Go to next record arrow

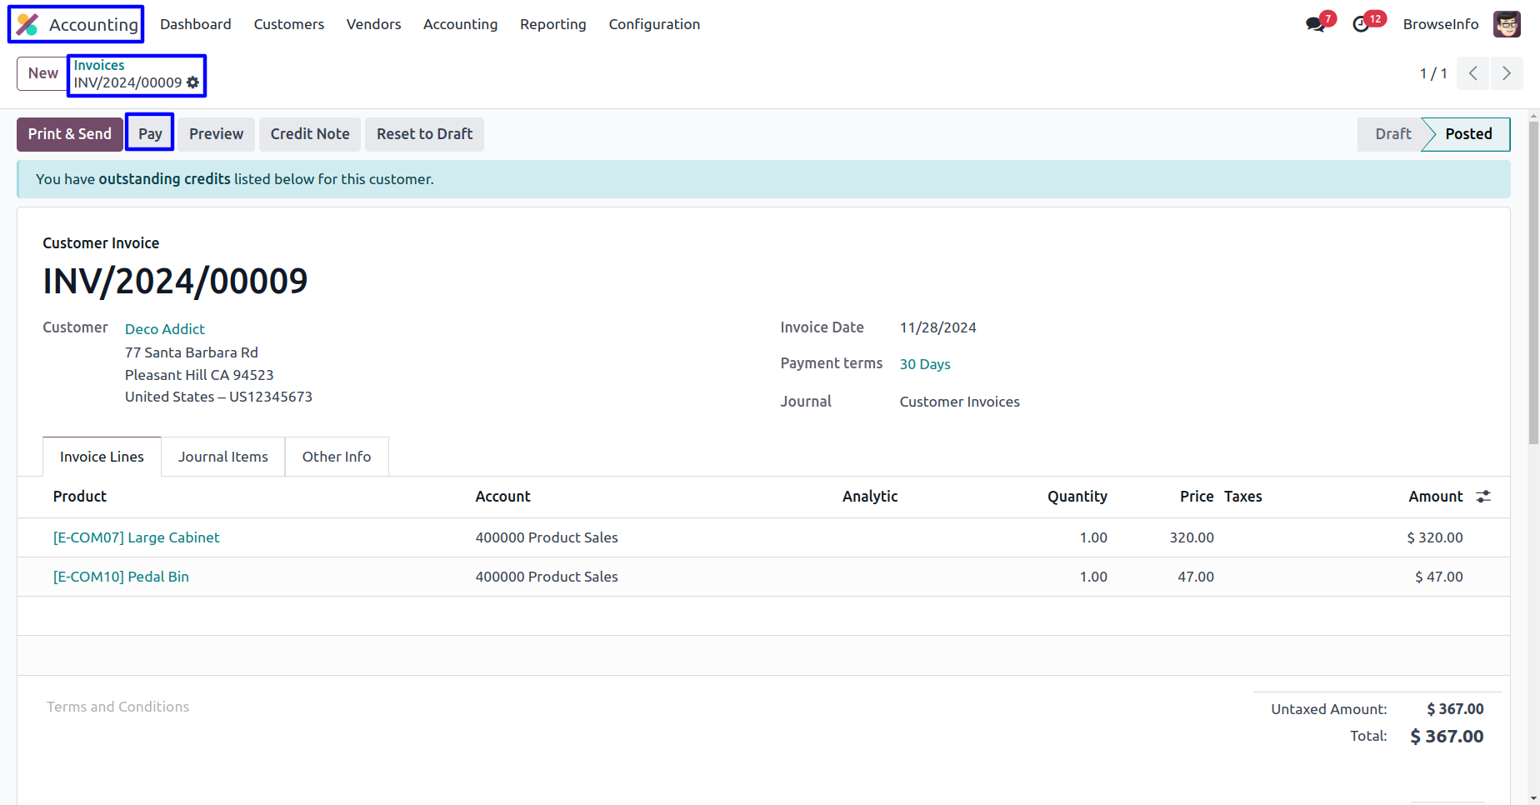coord(1506,73)
